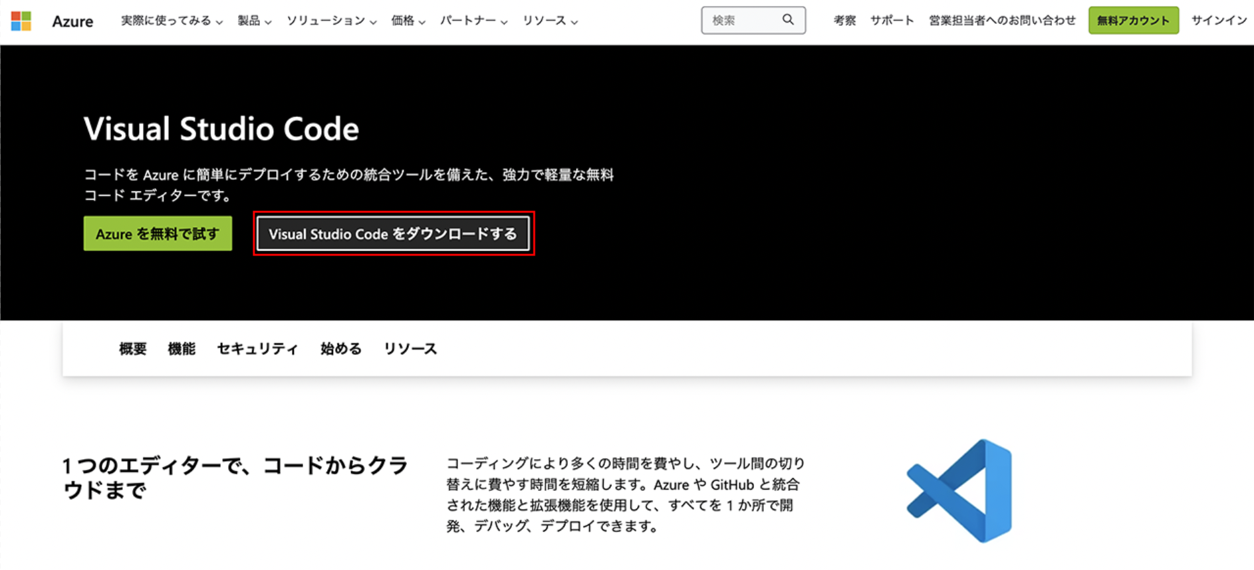Open 営業担当者へのお問い合わせ link
1254x570 pixels.
[1002, 21]
